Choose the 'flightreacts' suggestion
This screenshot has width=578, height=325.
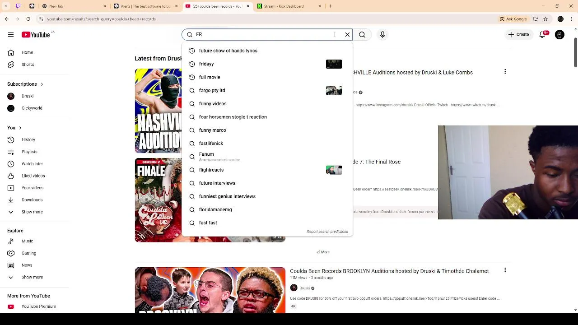point(267,170)
